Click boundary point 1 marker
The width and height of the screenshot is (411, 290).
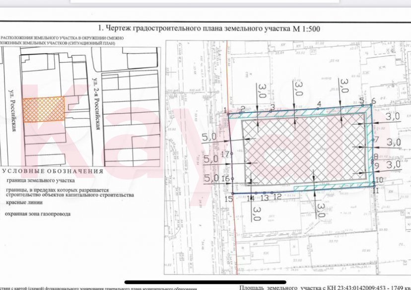[x=228, y=113]
